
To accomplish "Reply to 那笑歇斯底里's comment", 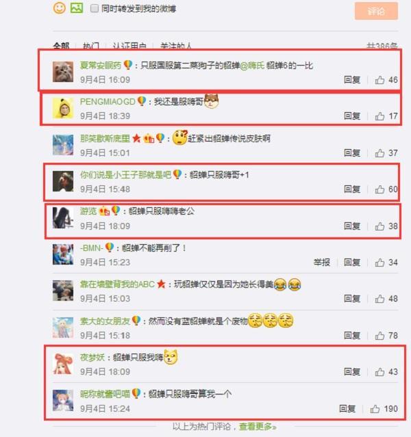I will (x=352, y=153).
